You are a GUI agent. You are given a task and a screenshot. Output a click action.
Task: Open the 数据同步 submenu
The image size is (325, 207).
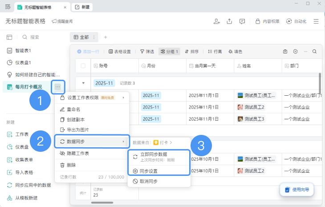click(x=92, y=142)
